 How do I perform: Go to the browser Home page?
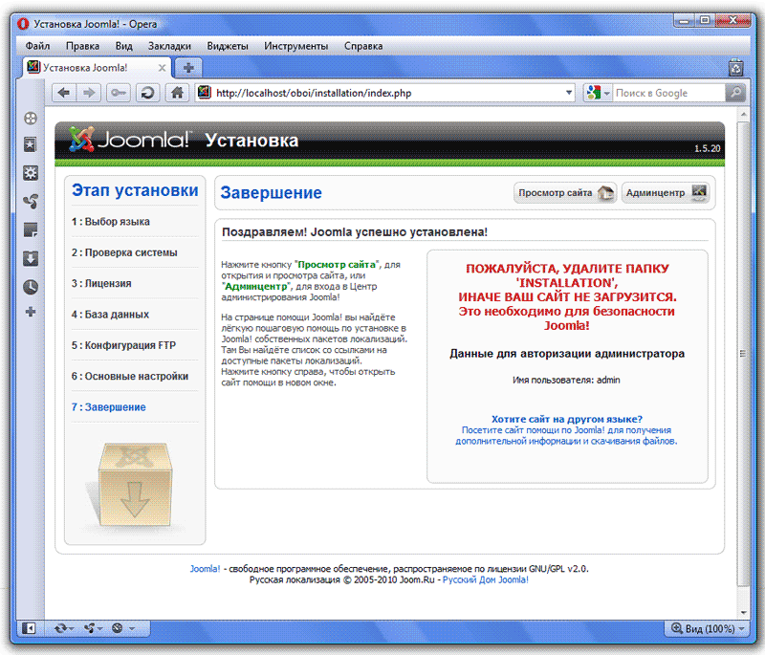tap(176, 93)
